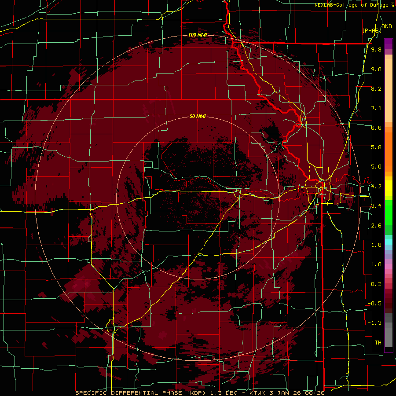Pick the purple top segment of the color bar

coord(389,44)
